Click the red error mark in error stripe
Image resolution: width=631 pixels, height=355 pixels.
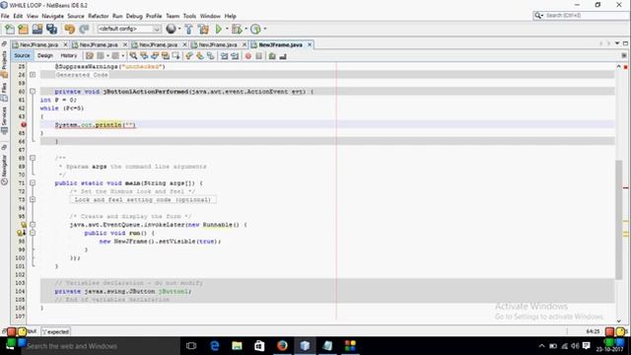626,187
